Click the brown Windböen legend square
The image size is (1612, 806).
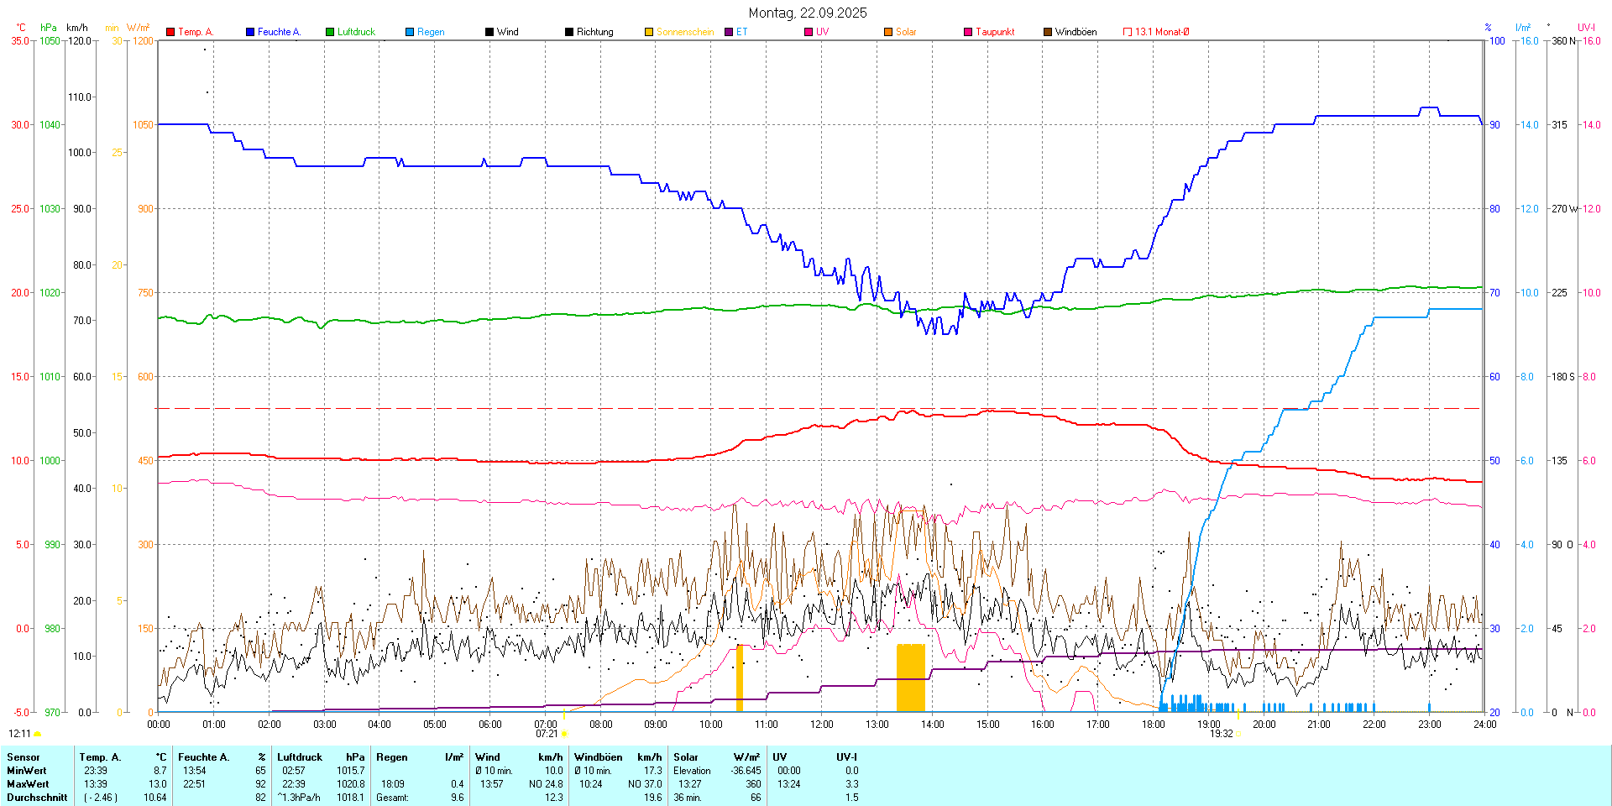pos(1048,32)
